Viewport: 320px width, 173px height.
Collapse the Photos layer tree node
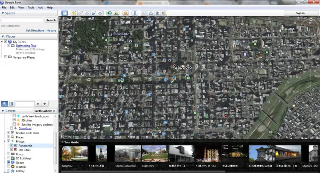tap(5, 141)
